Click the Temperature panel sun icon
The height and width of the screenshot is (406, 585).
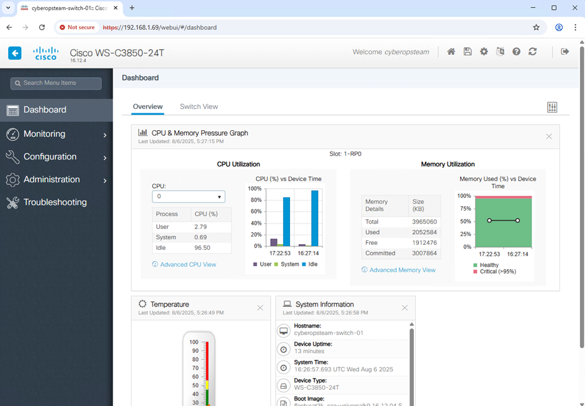coord(143,304)
